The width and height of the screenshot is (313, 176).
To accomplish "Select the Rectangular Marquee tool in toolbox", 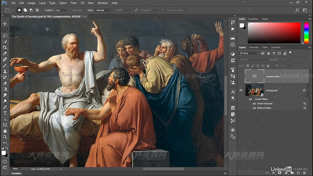I will [x=5, y=30].
